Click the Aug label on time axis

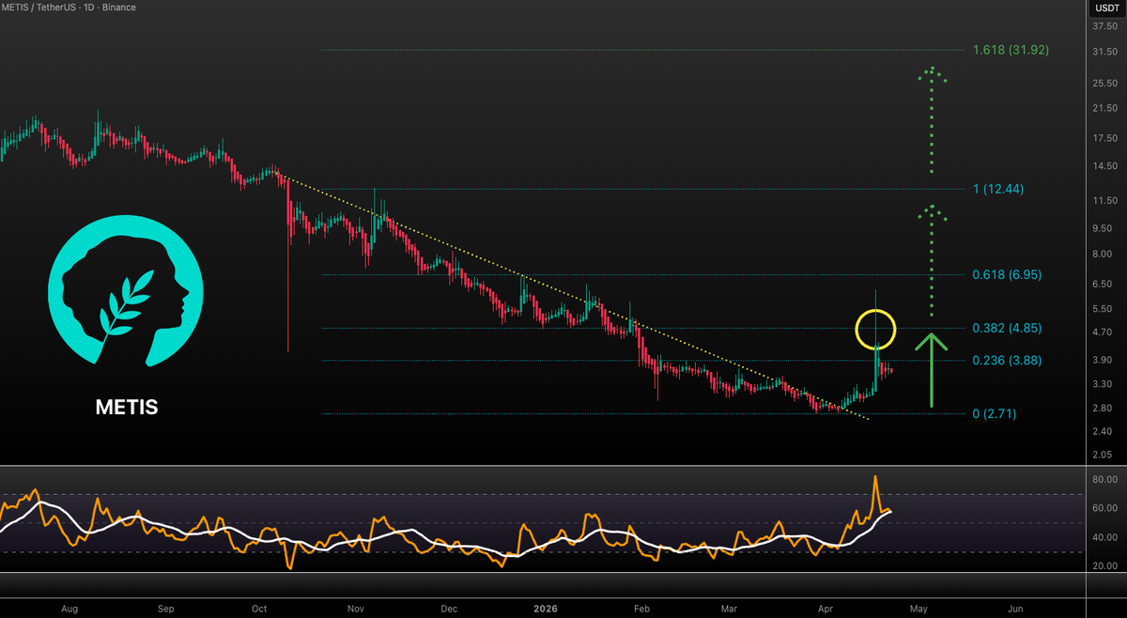pos(69,609)
